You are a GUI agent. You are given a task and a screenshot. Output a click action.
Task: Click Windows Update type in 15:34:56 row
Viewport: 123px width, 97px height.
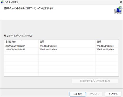point(105,50)
